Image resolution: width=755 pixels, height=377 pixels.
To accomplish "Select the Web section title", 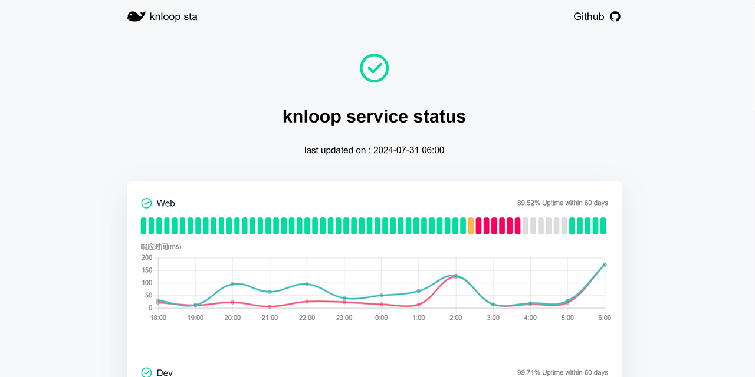I will [166, 203].
